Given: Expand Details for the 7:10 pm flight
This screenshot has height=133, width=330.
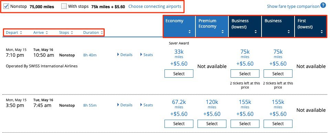Looking at the screenshot, I should point(125,55).
